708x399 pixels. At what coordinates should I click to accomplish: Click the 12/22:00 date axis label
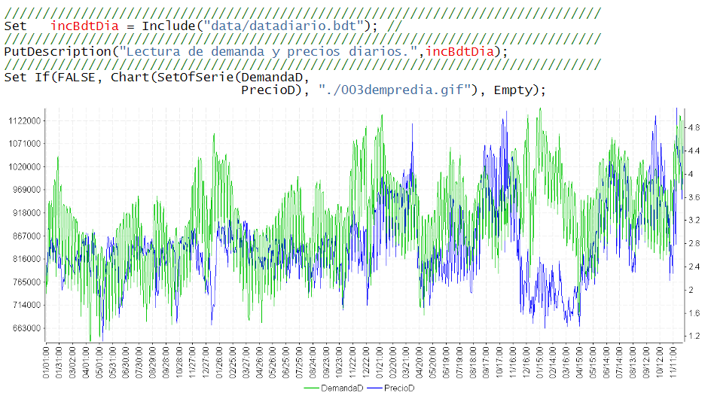[366, 362]
